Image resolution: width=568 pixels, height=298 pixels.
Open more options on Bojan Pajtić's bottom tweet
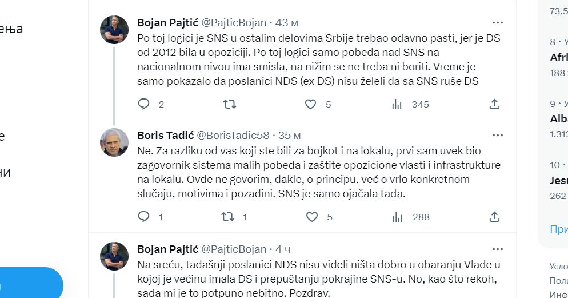[x=498, y=249]
